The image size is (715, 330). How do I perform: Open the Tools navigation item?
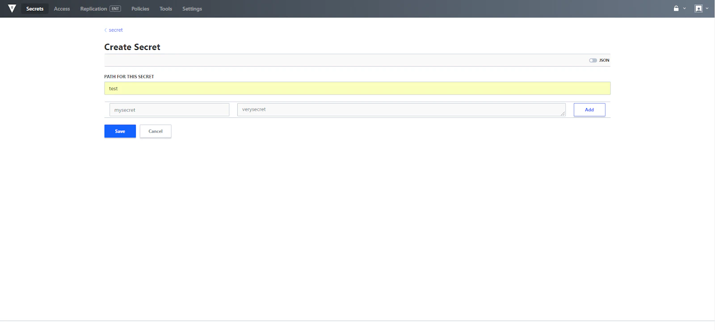[166, 8]
